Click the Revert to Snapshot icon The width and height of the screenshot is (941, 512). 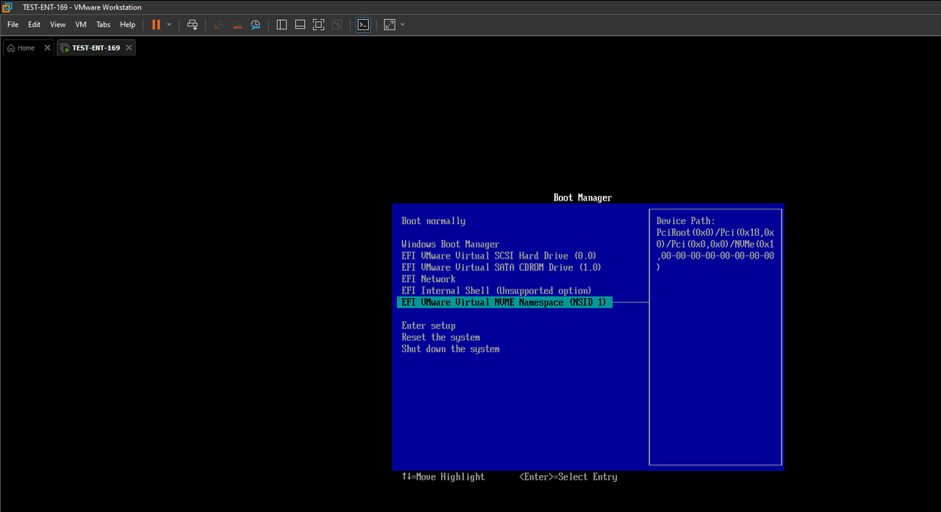click(237, 24)
